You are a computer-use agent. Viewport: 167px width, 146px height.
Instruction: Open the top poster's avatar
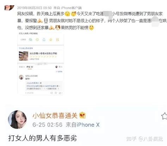tap(10, 7)
